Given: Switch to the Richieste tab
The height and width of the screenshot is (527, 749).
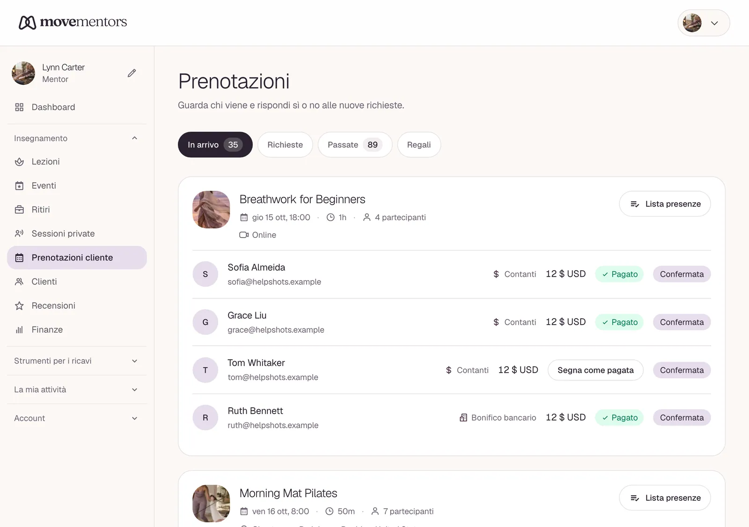Looking at the screenshot, I should [285, 145].
